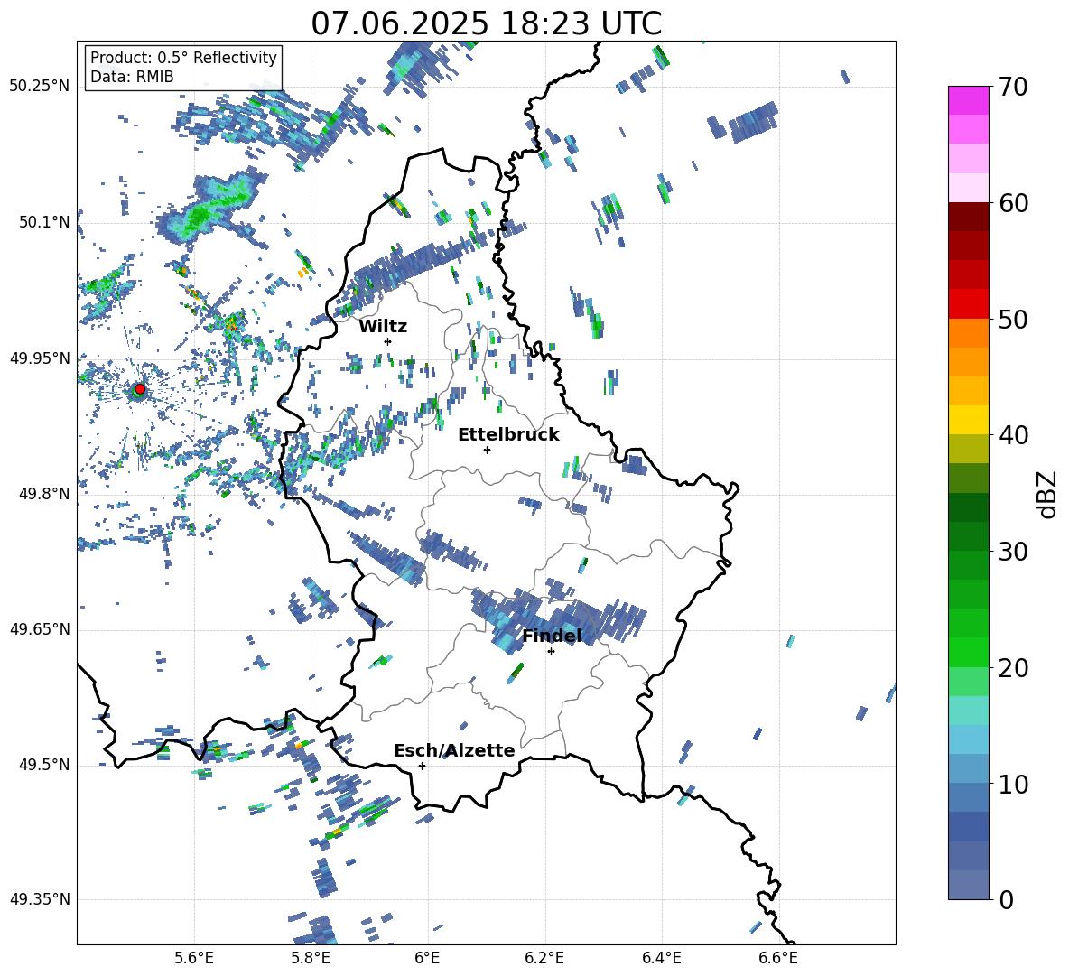Viewport: 1069px width, 976px height.
Task: Click the 49.5°N latitude label
Action: tap(44, 765)
